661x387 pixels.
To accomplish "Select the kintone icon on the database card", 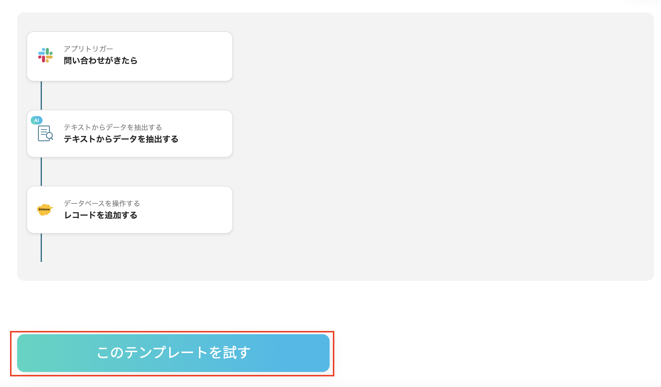I will 45,210.
